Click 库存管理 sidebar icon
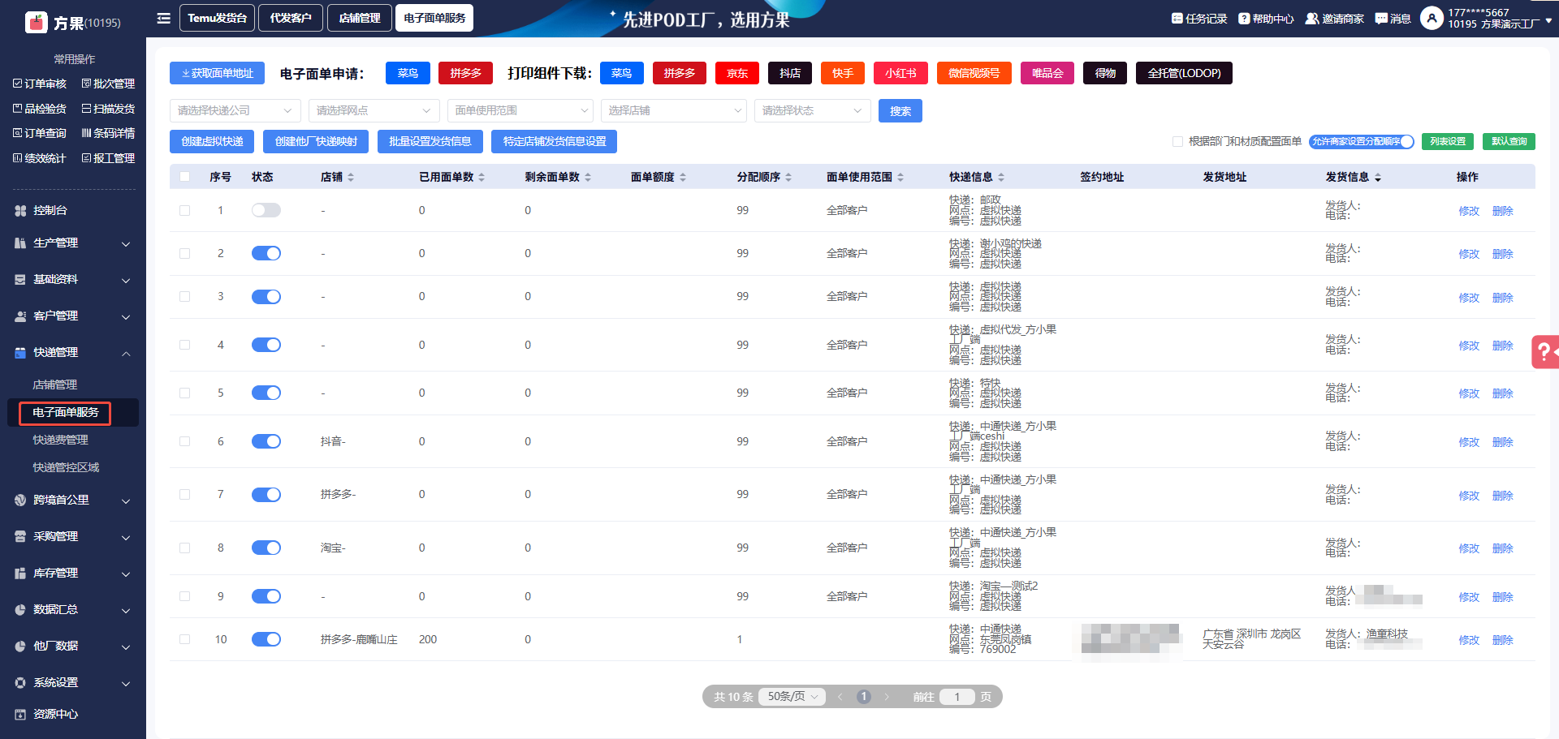1559x739 pixels. coord(20,573)
